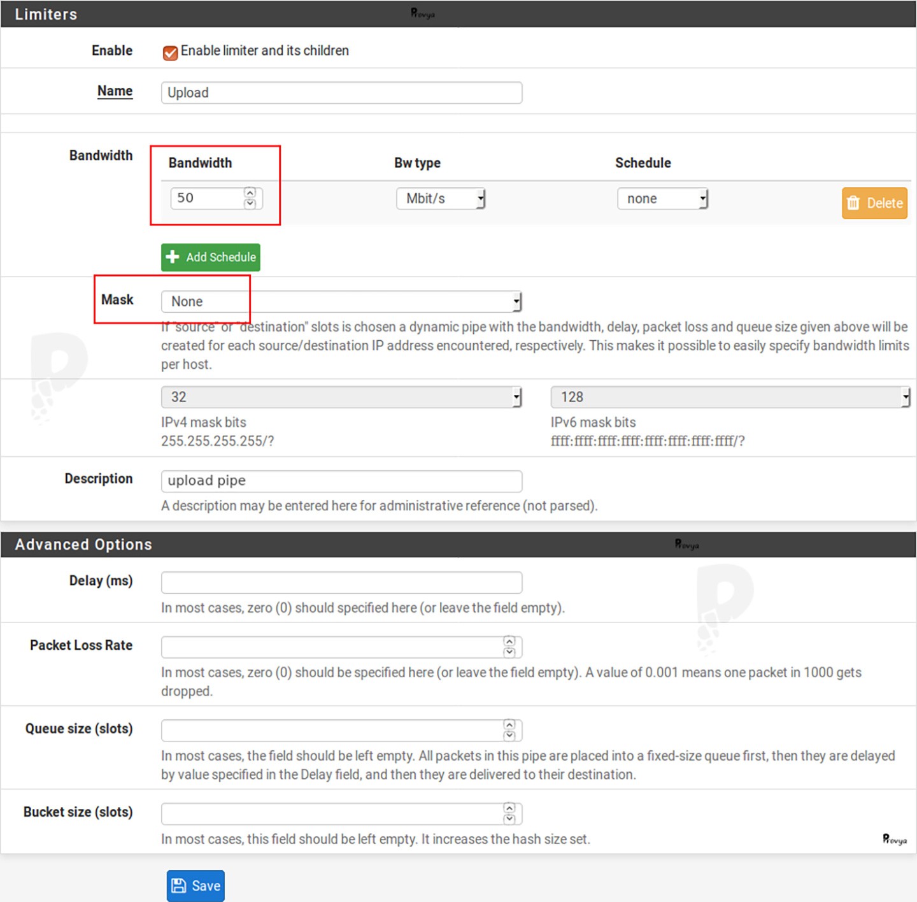Image resolution: width=917 pixels, height=902 pixels.
Task: Decrease Bandwidth value with down stepper arrow
Action: (x=250, y=204)
